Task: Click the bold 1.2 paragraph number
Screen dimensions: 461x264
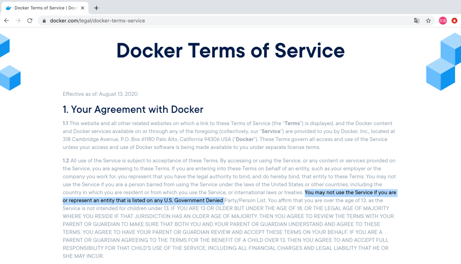Action: click(66, 161)
